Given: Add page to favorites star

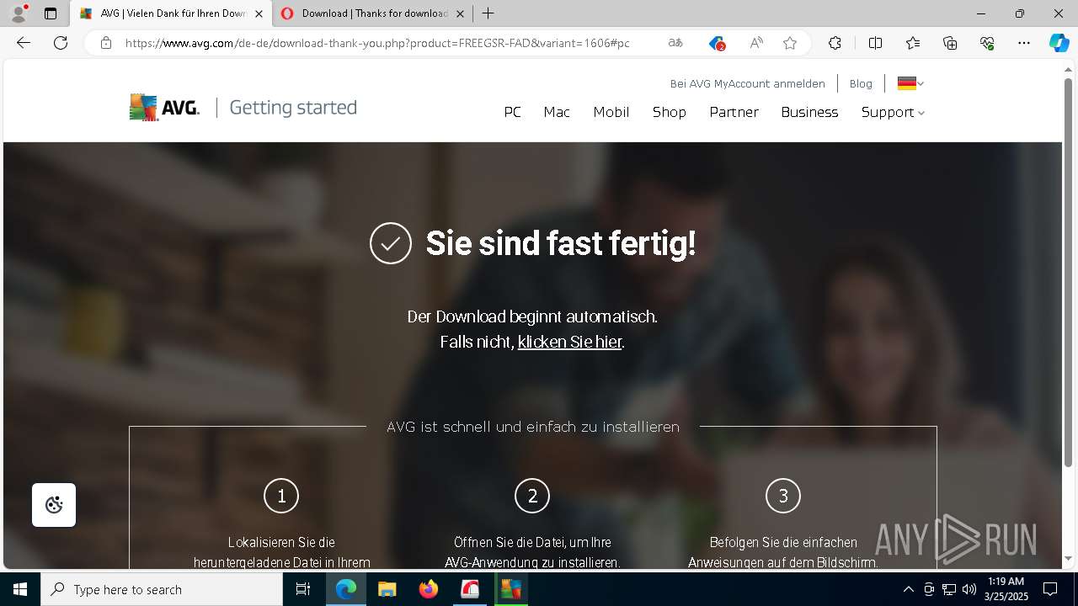Looking at the screenshot, I should click(790, 43).
